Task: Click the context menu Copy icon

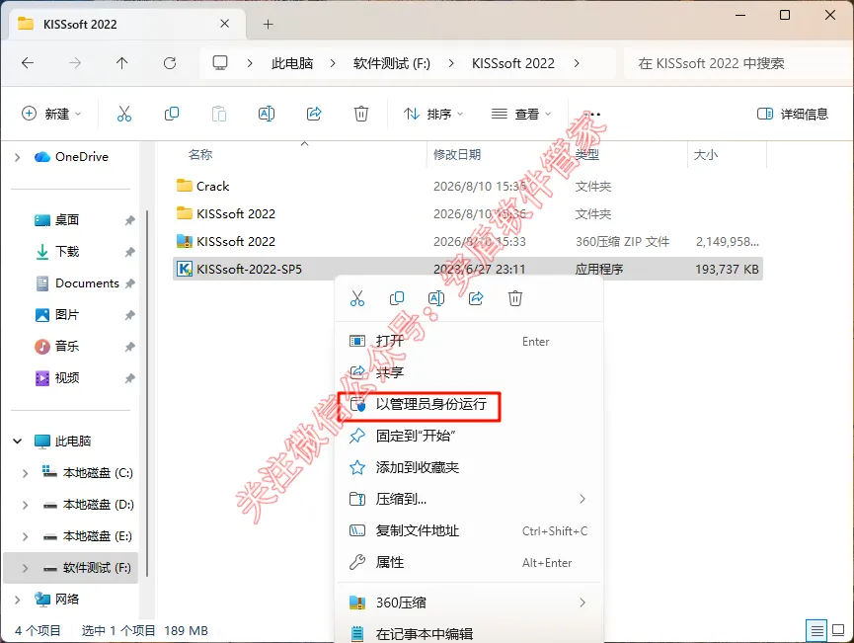Action: [397, 298]
